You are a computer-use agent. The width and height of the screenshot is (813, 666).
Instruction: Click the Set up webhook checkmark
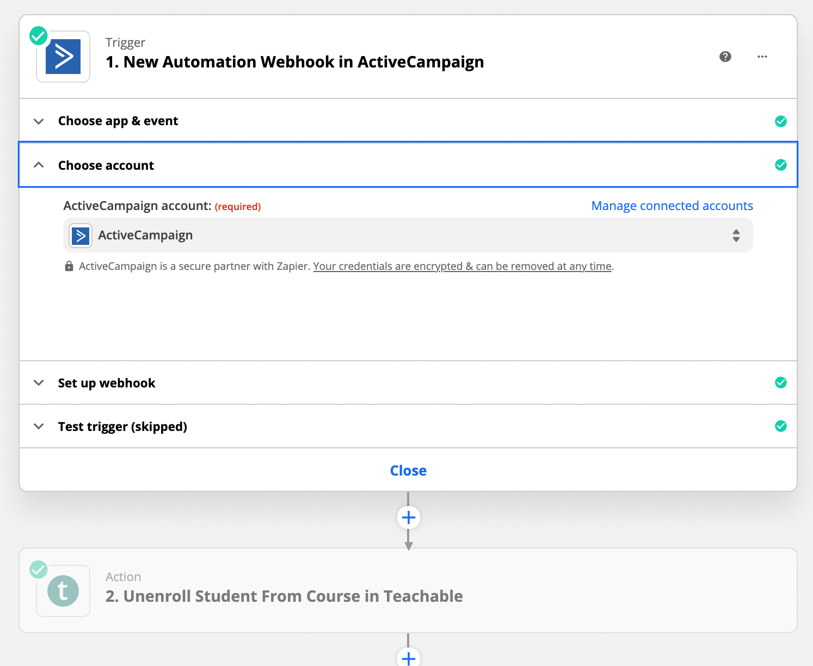coord(781,383)
